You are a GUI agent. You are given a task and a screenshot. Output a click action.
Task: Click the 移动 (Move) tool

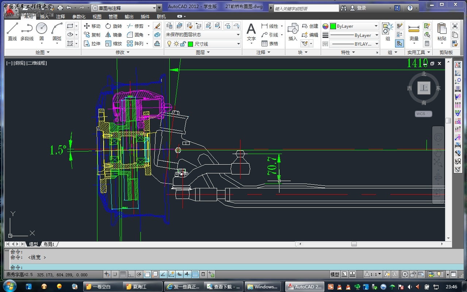pos(92,26)
